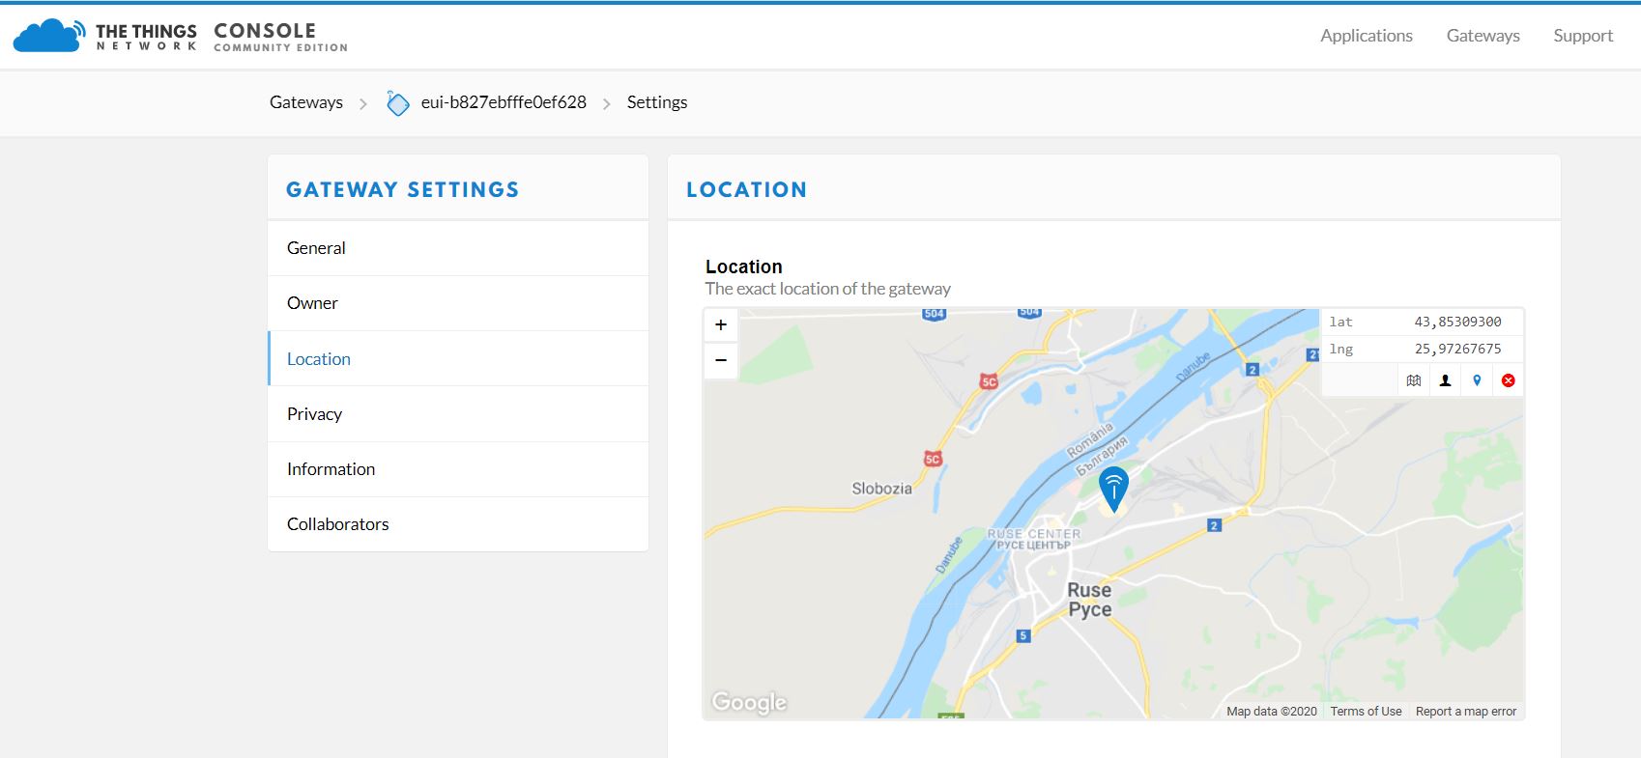
Task: Open Applications in the top navigation
Action: point(1366,36)
